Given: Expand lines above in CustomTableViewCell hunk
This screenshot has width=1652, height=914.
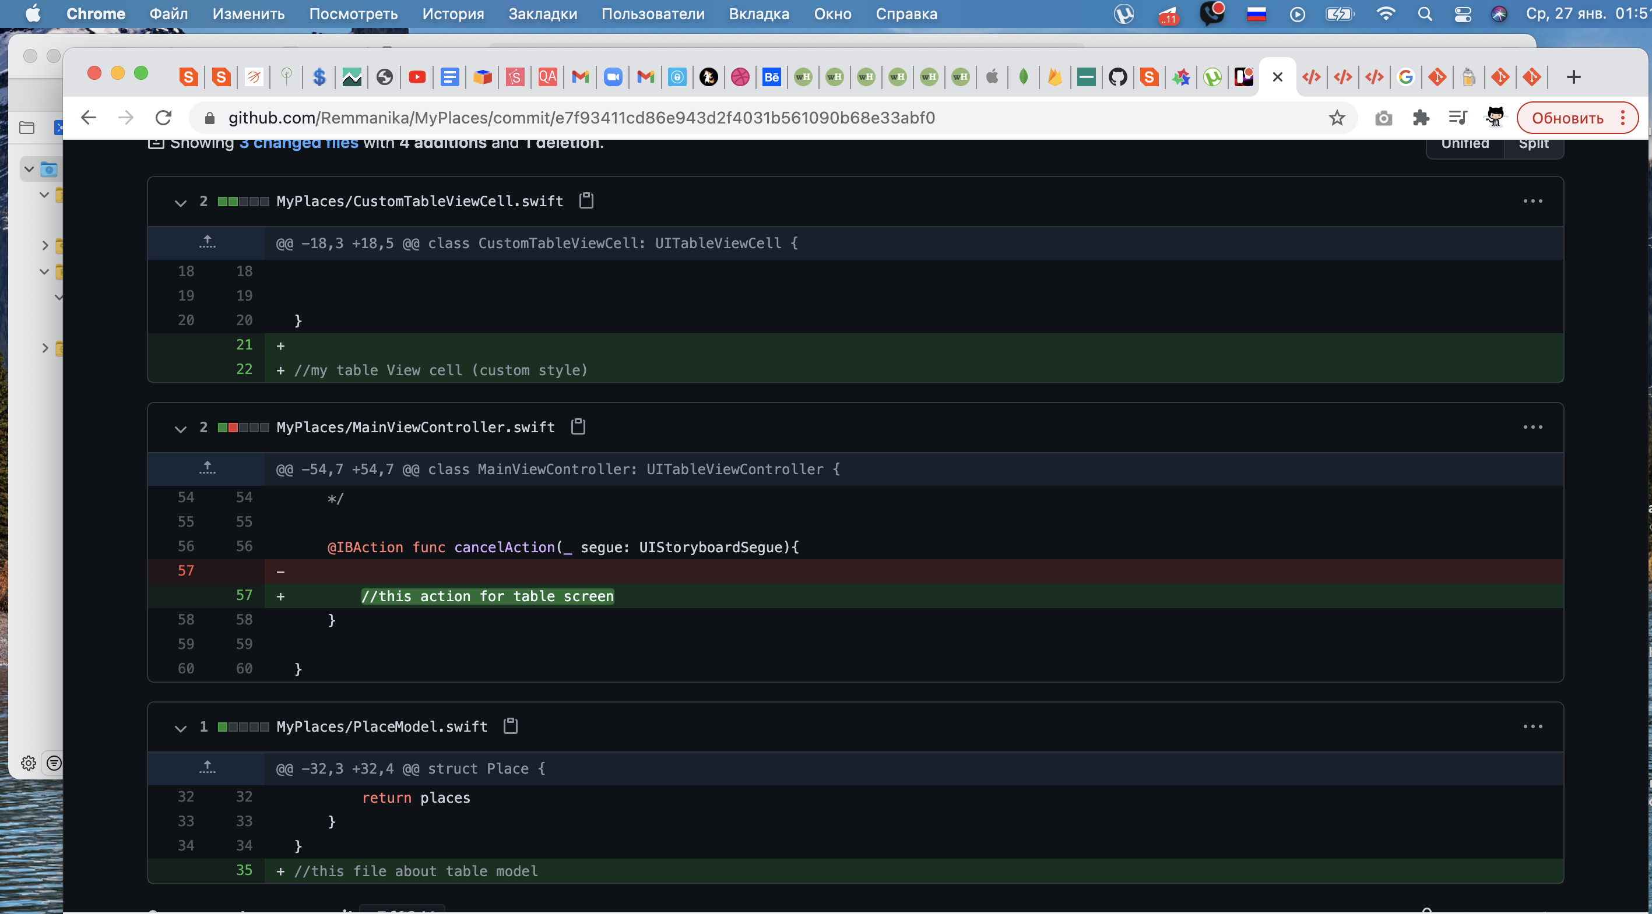Looking at the screenshot, I should (206, 242).
